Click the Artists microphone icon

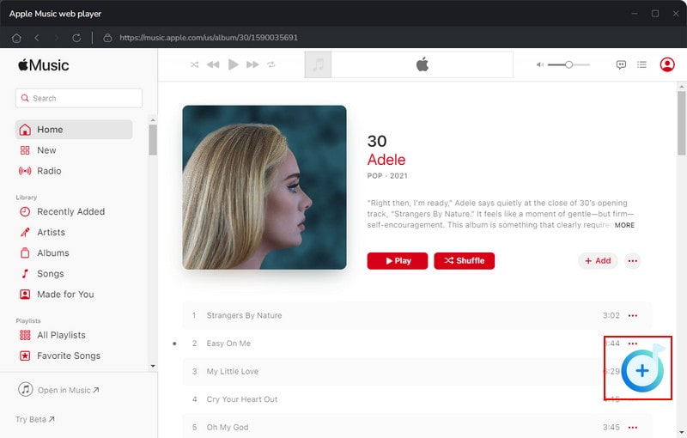click(25, 232)
